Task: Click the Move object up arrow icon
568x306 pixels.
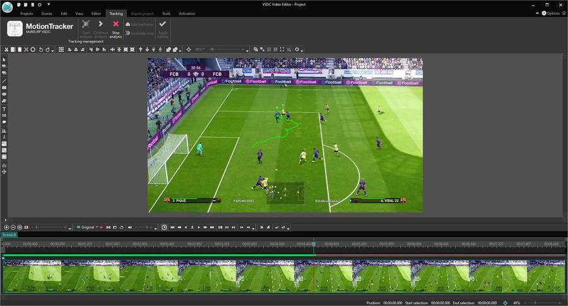Action: pyautogui.click(x=141, y=50)
